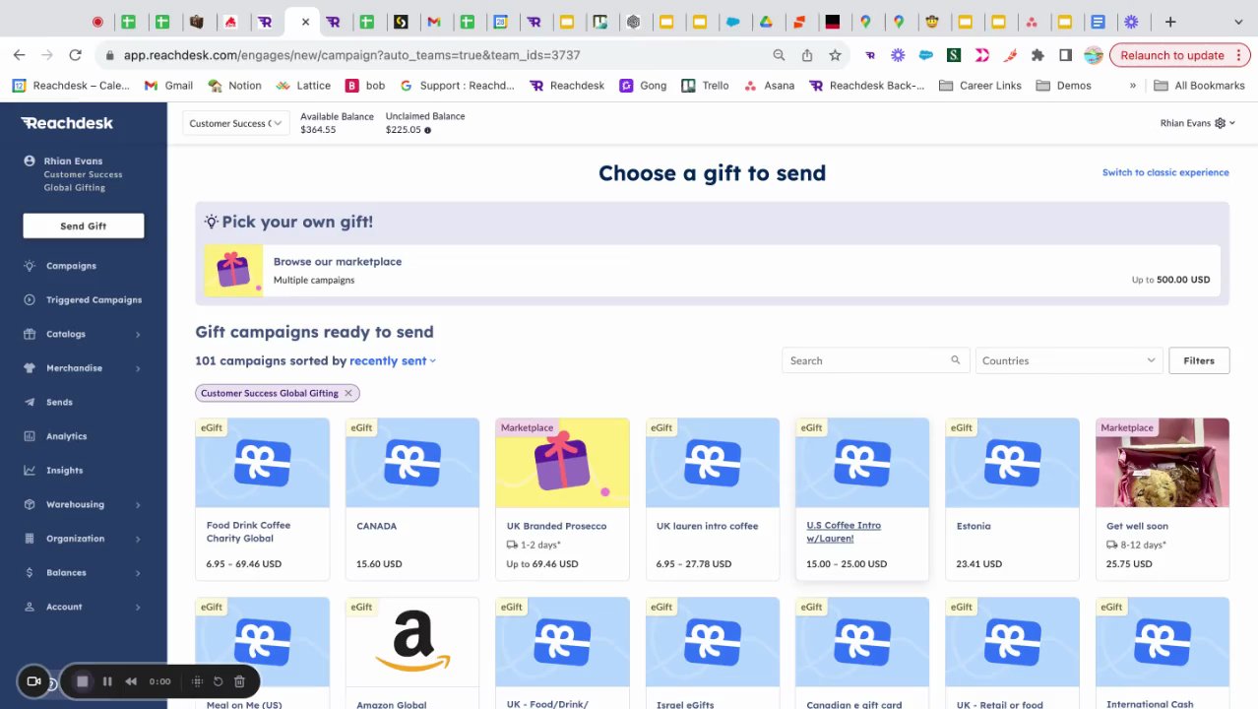Select the Israel eGifts campaign

pyautogui.click(x=712, y=653)
